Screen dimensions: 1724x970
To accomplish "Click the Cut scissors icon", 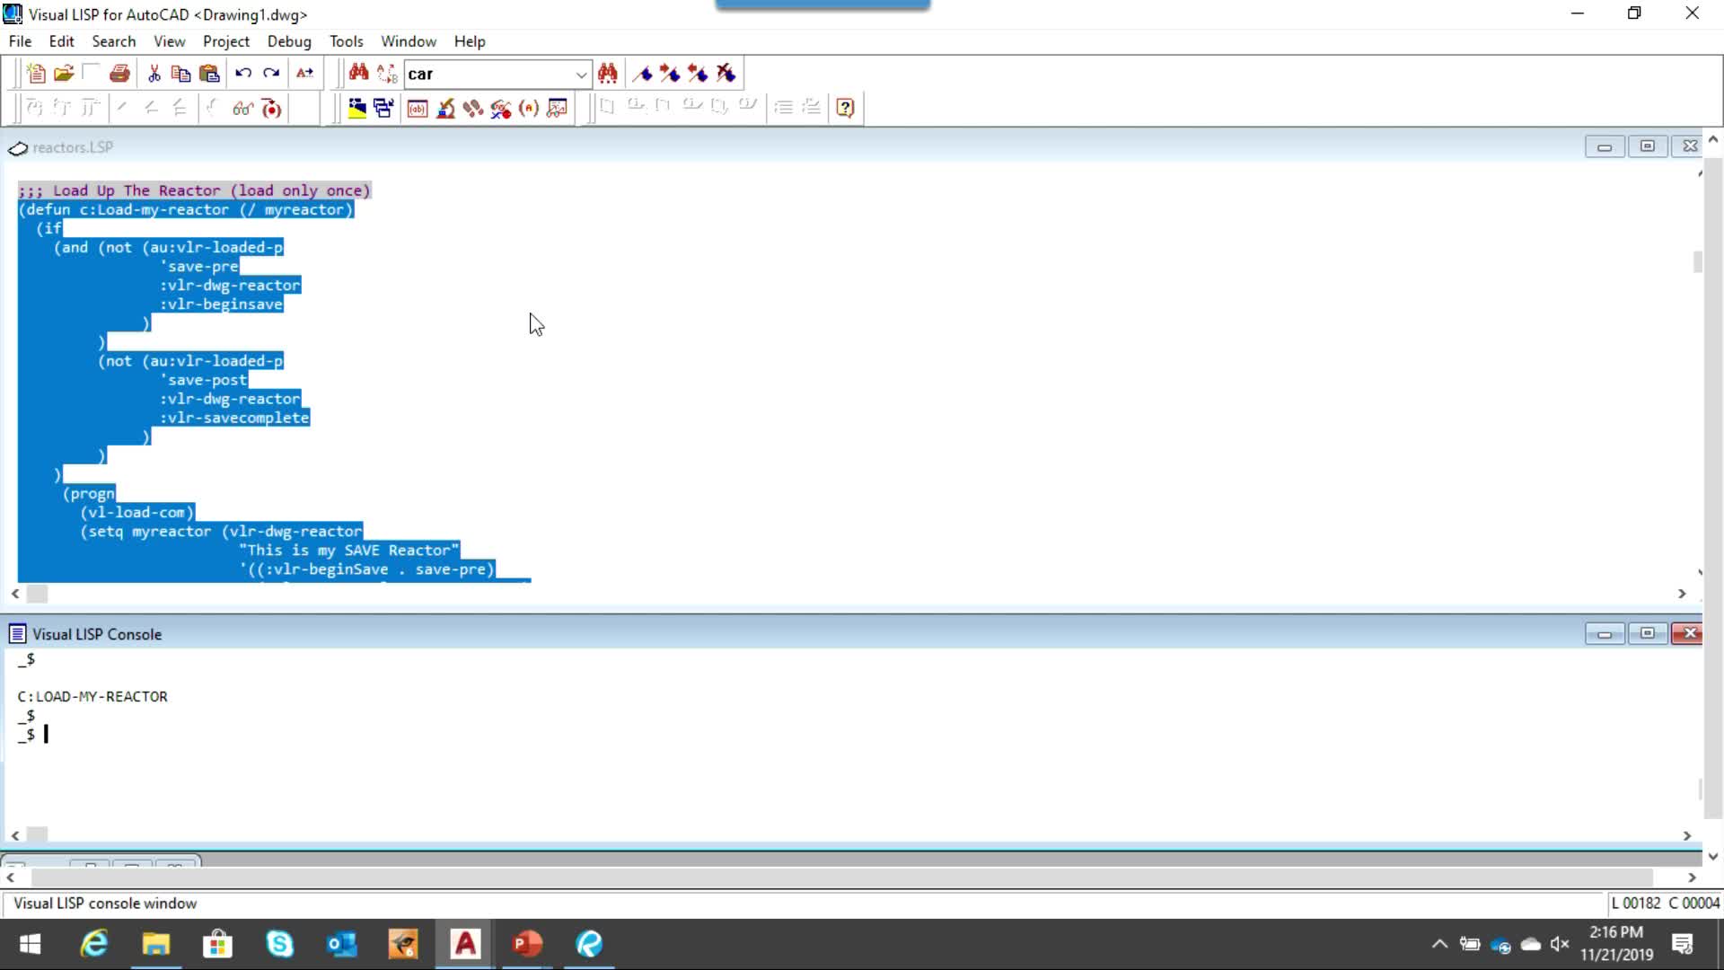I will coord(154,74).
